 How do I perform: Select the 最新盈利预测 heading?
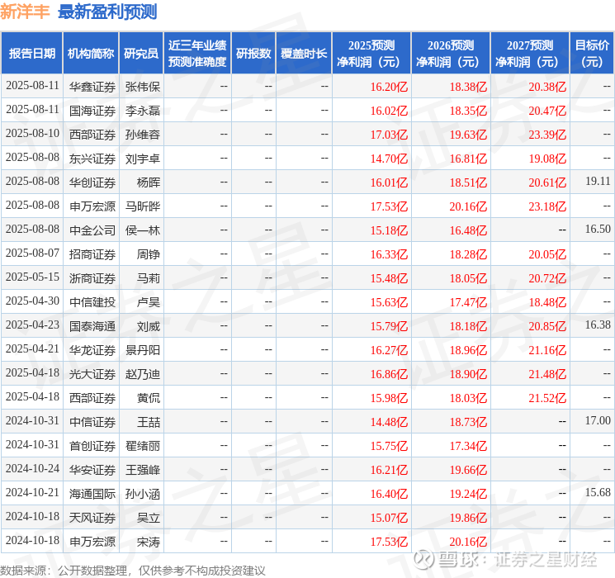(x=107, y=12)
